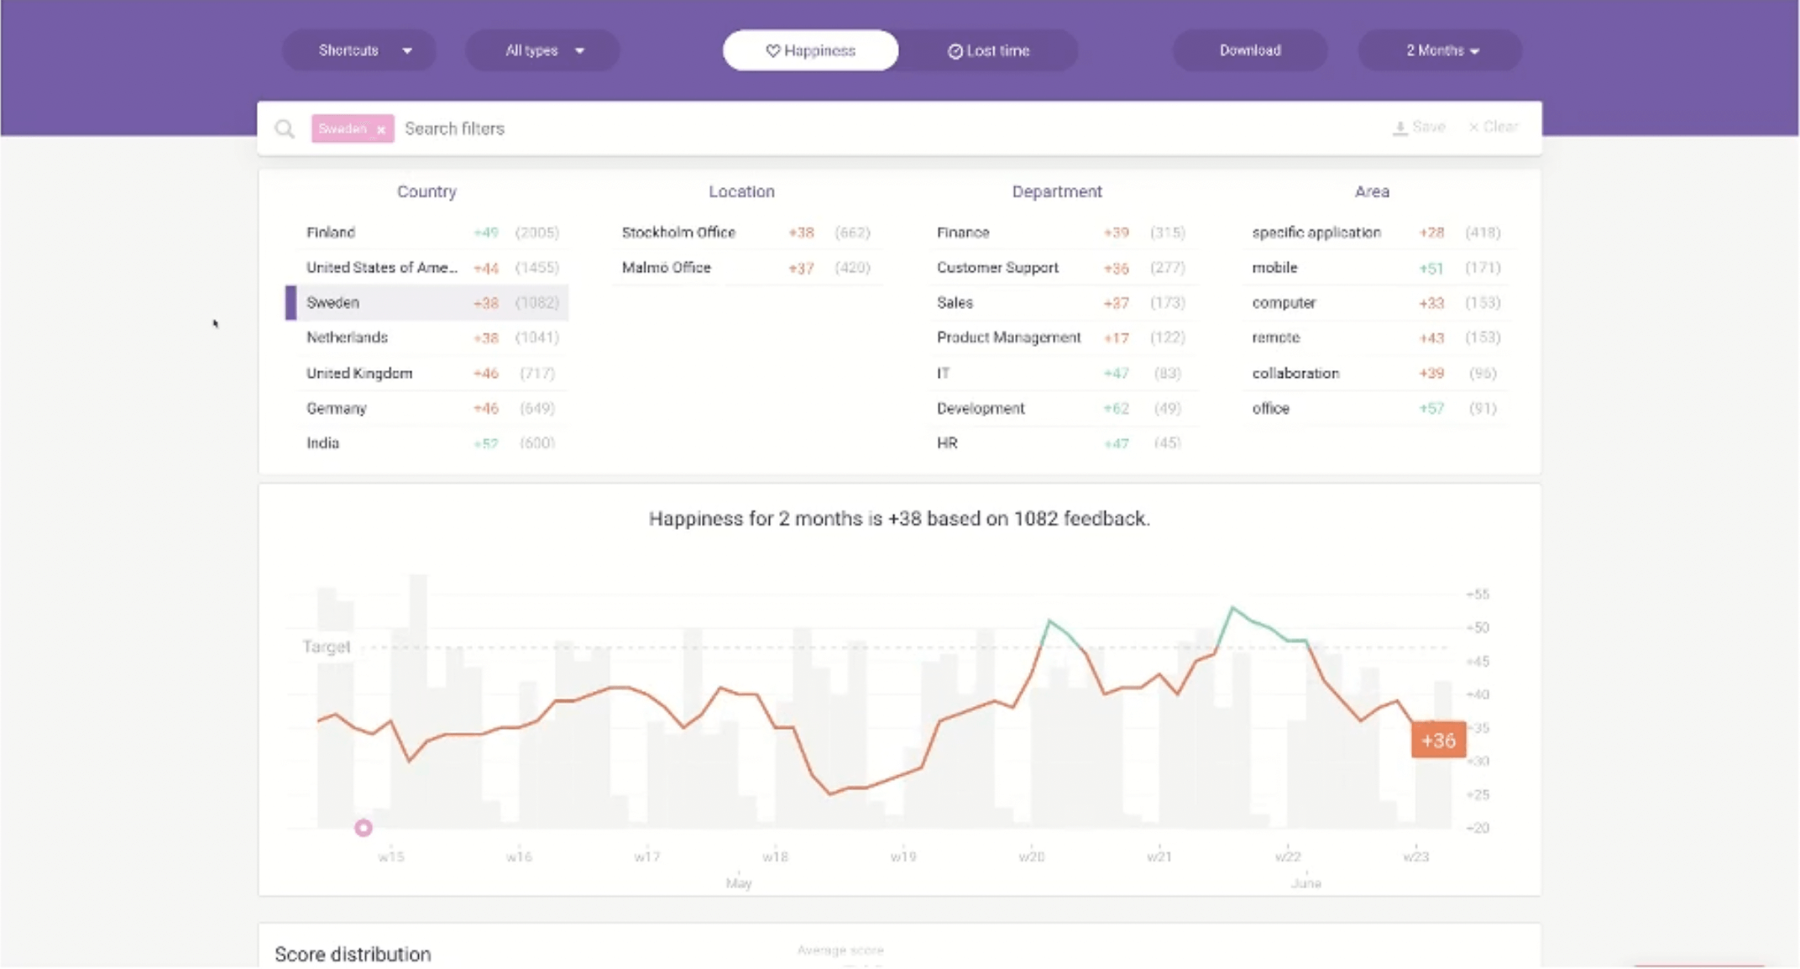Image resolution: width=1800 pixels, height=969 pixels.
Task: Click the w20 week label on chart axis
Action: (1031, 856)
